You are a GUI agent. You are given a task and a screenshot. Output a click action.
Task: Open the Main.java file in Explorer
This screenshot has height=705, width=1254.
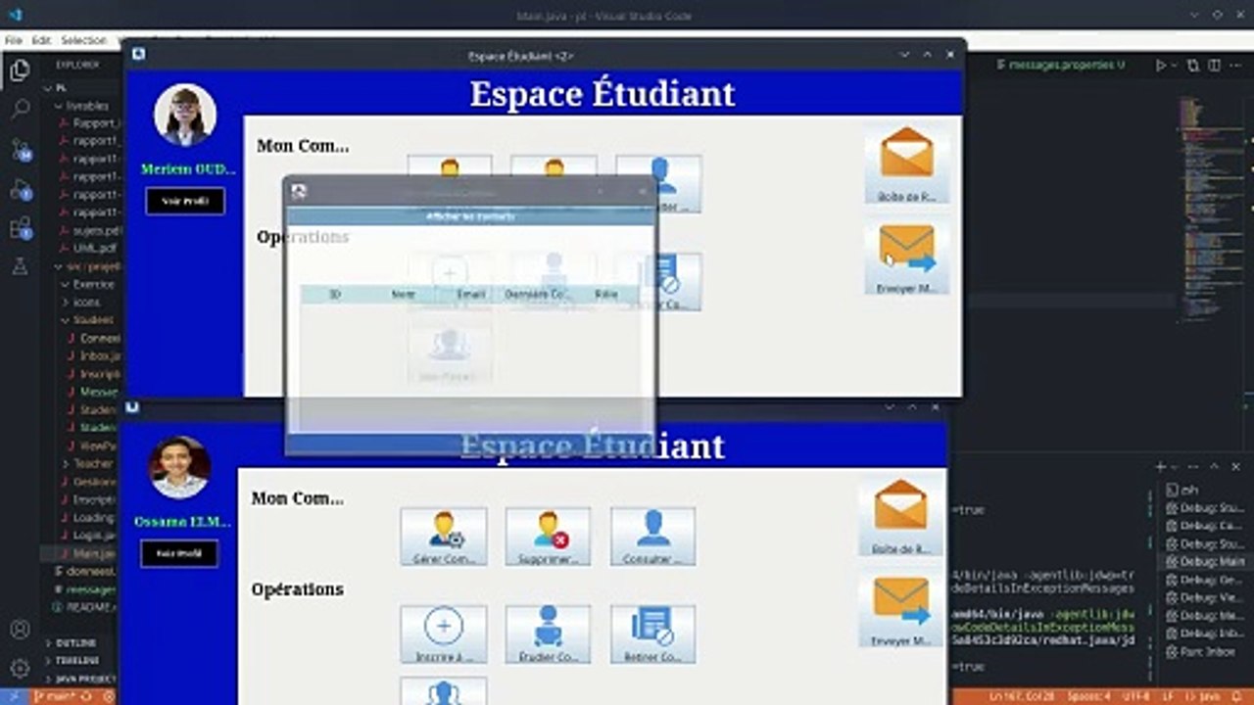[95, 553]
